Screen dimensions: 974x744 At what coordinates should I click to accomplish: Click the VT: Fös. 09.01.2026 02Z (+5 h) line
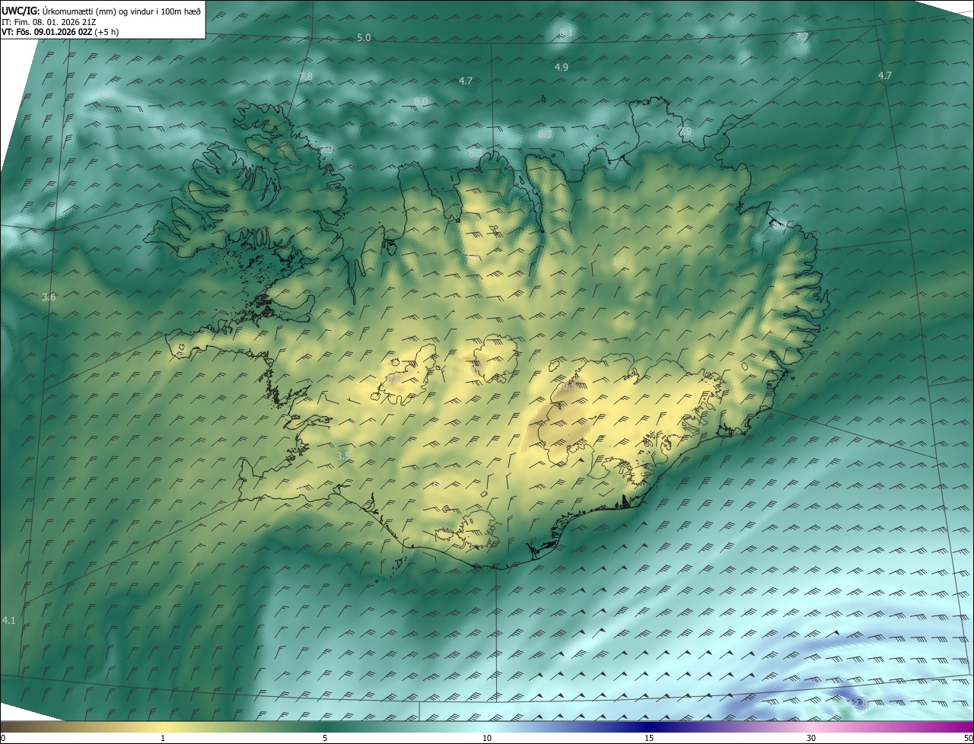[x=60, y=32]
